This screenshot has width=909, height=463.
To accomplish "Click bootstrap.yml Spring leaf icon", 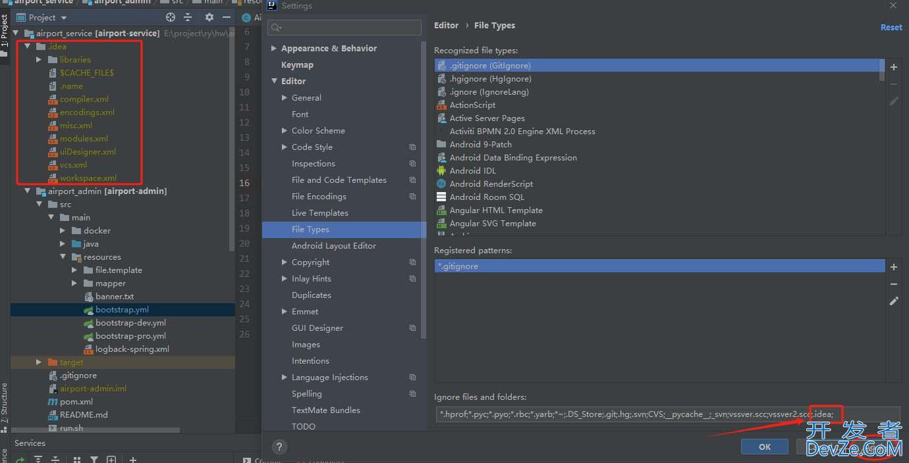I will pyautogui.click(x=88, y=310).
